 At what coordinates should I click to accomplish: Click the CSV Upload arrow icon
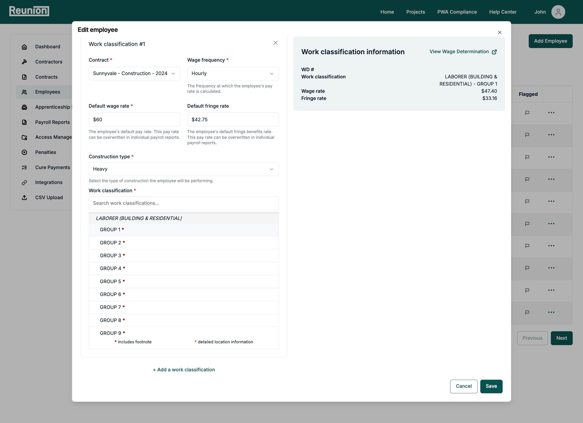point(24,197)
